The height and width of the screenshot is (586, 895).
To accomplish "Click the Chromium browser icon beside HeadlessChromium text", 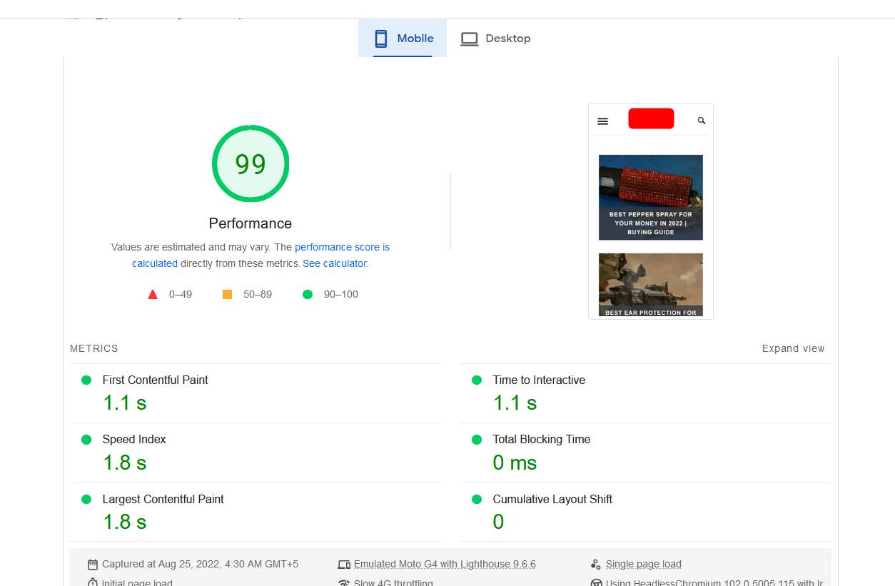I will coord(597,582).
